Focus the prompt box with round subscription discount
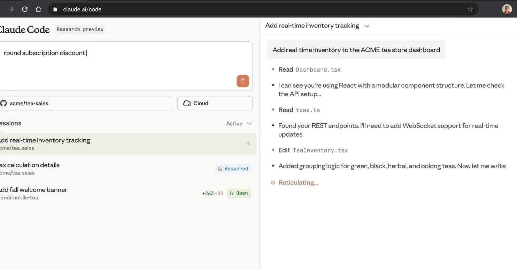Viewport: 517px width, 270px height. pyautogui.click(x=125, y=66)
